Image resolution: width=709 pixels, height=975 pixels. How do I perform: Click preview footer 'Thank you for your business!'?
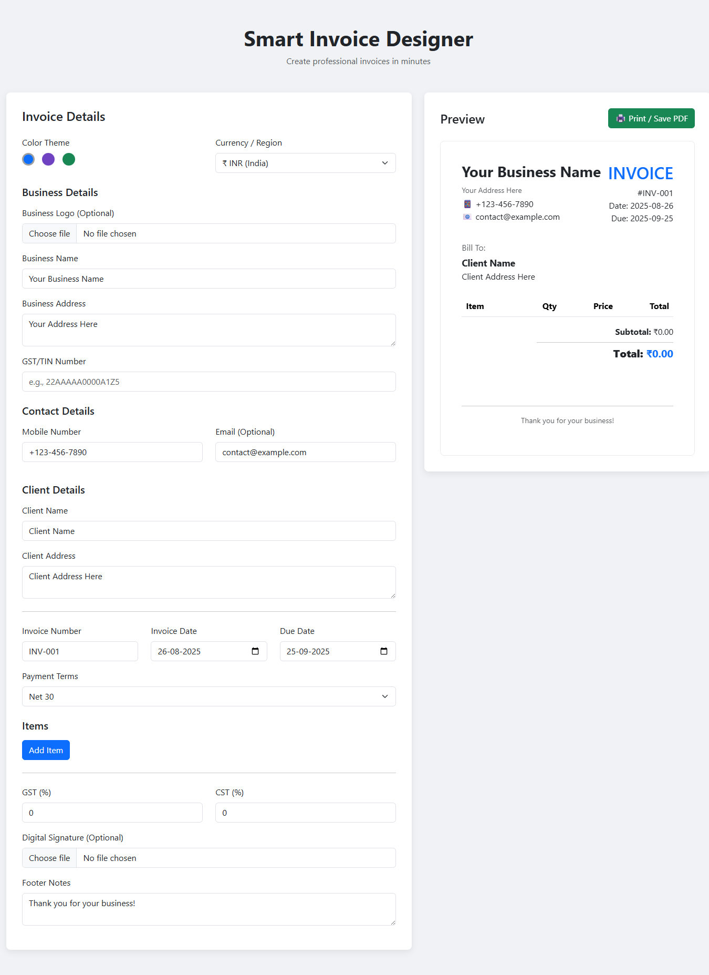[567, 420]
